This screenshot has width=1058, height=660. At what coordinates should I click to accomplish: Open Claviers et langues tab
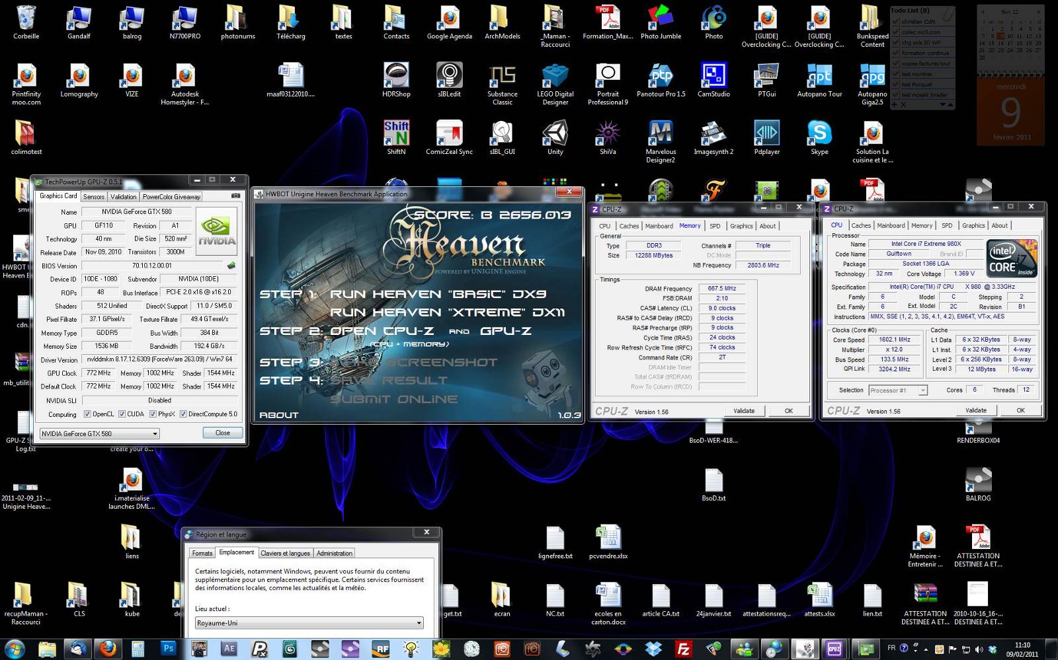pyautogui.click(x=285, y=553)
